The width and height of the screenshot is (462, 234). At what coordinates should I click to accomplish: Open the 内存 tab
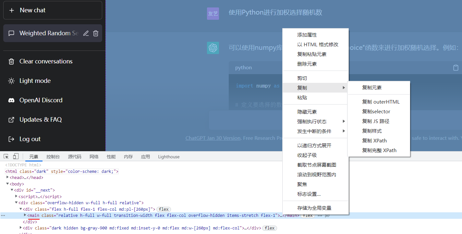(128, 157)
